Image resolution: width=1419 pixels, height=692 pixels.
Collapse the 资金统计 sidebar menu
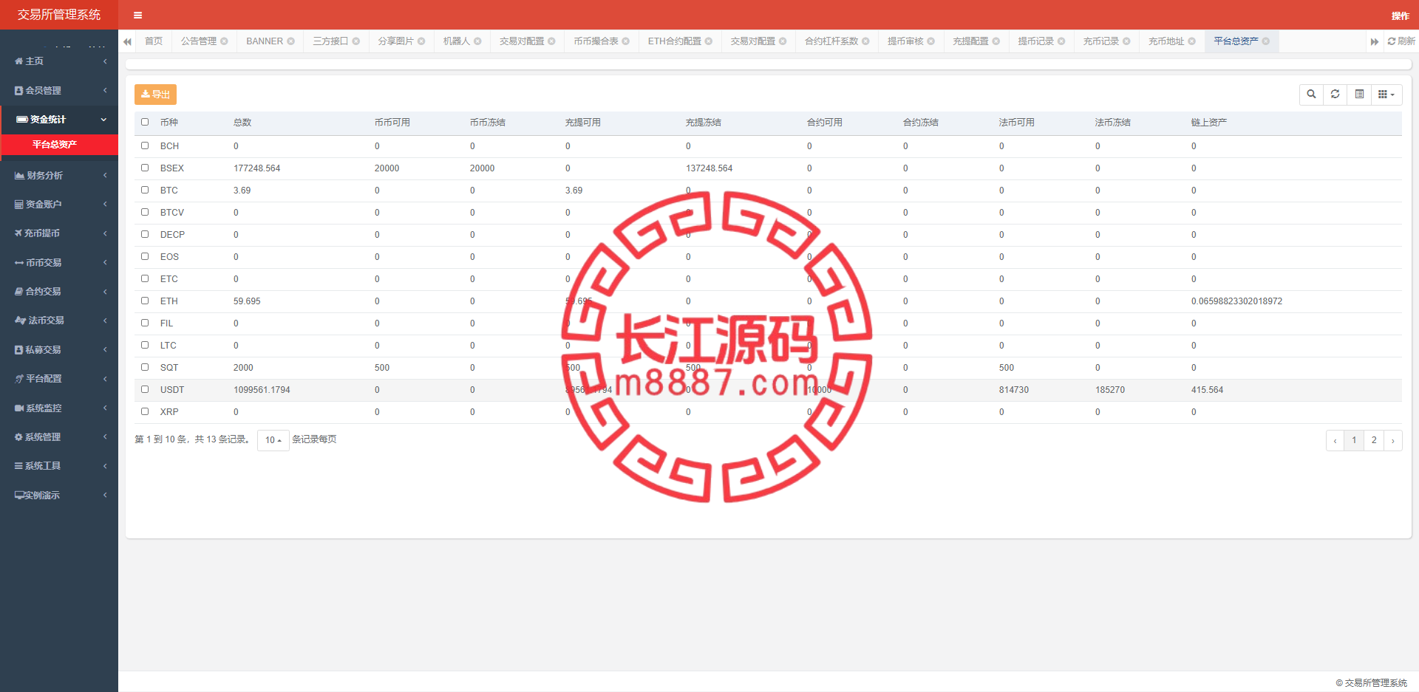click(59, 119)
